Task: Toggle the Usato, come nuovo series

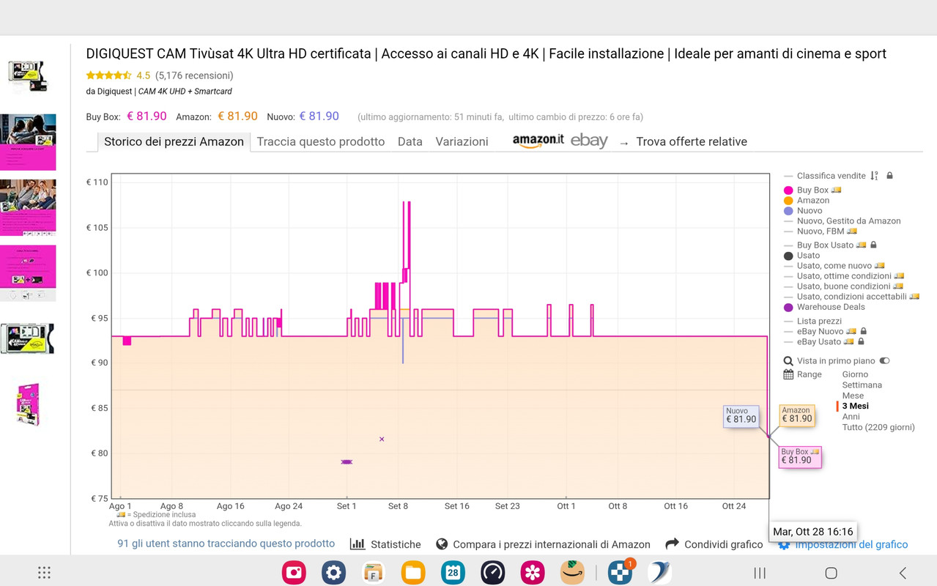Action: [834, 266]
